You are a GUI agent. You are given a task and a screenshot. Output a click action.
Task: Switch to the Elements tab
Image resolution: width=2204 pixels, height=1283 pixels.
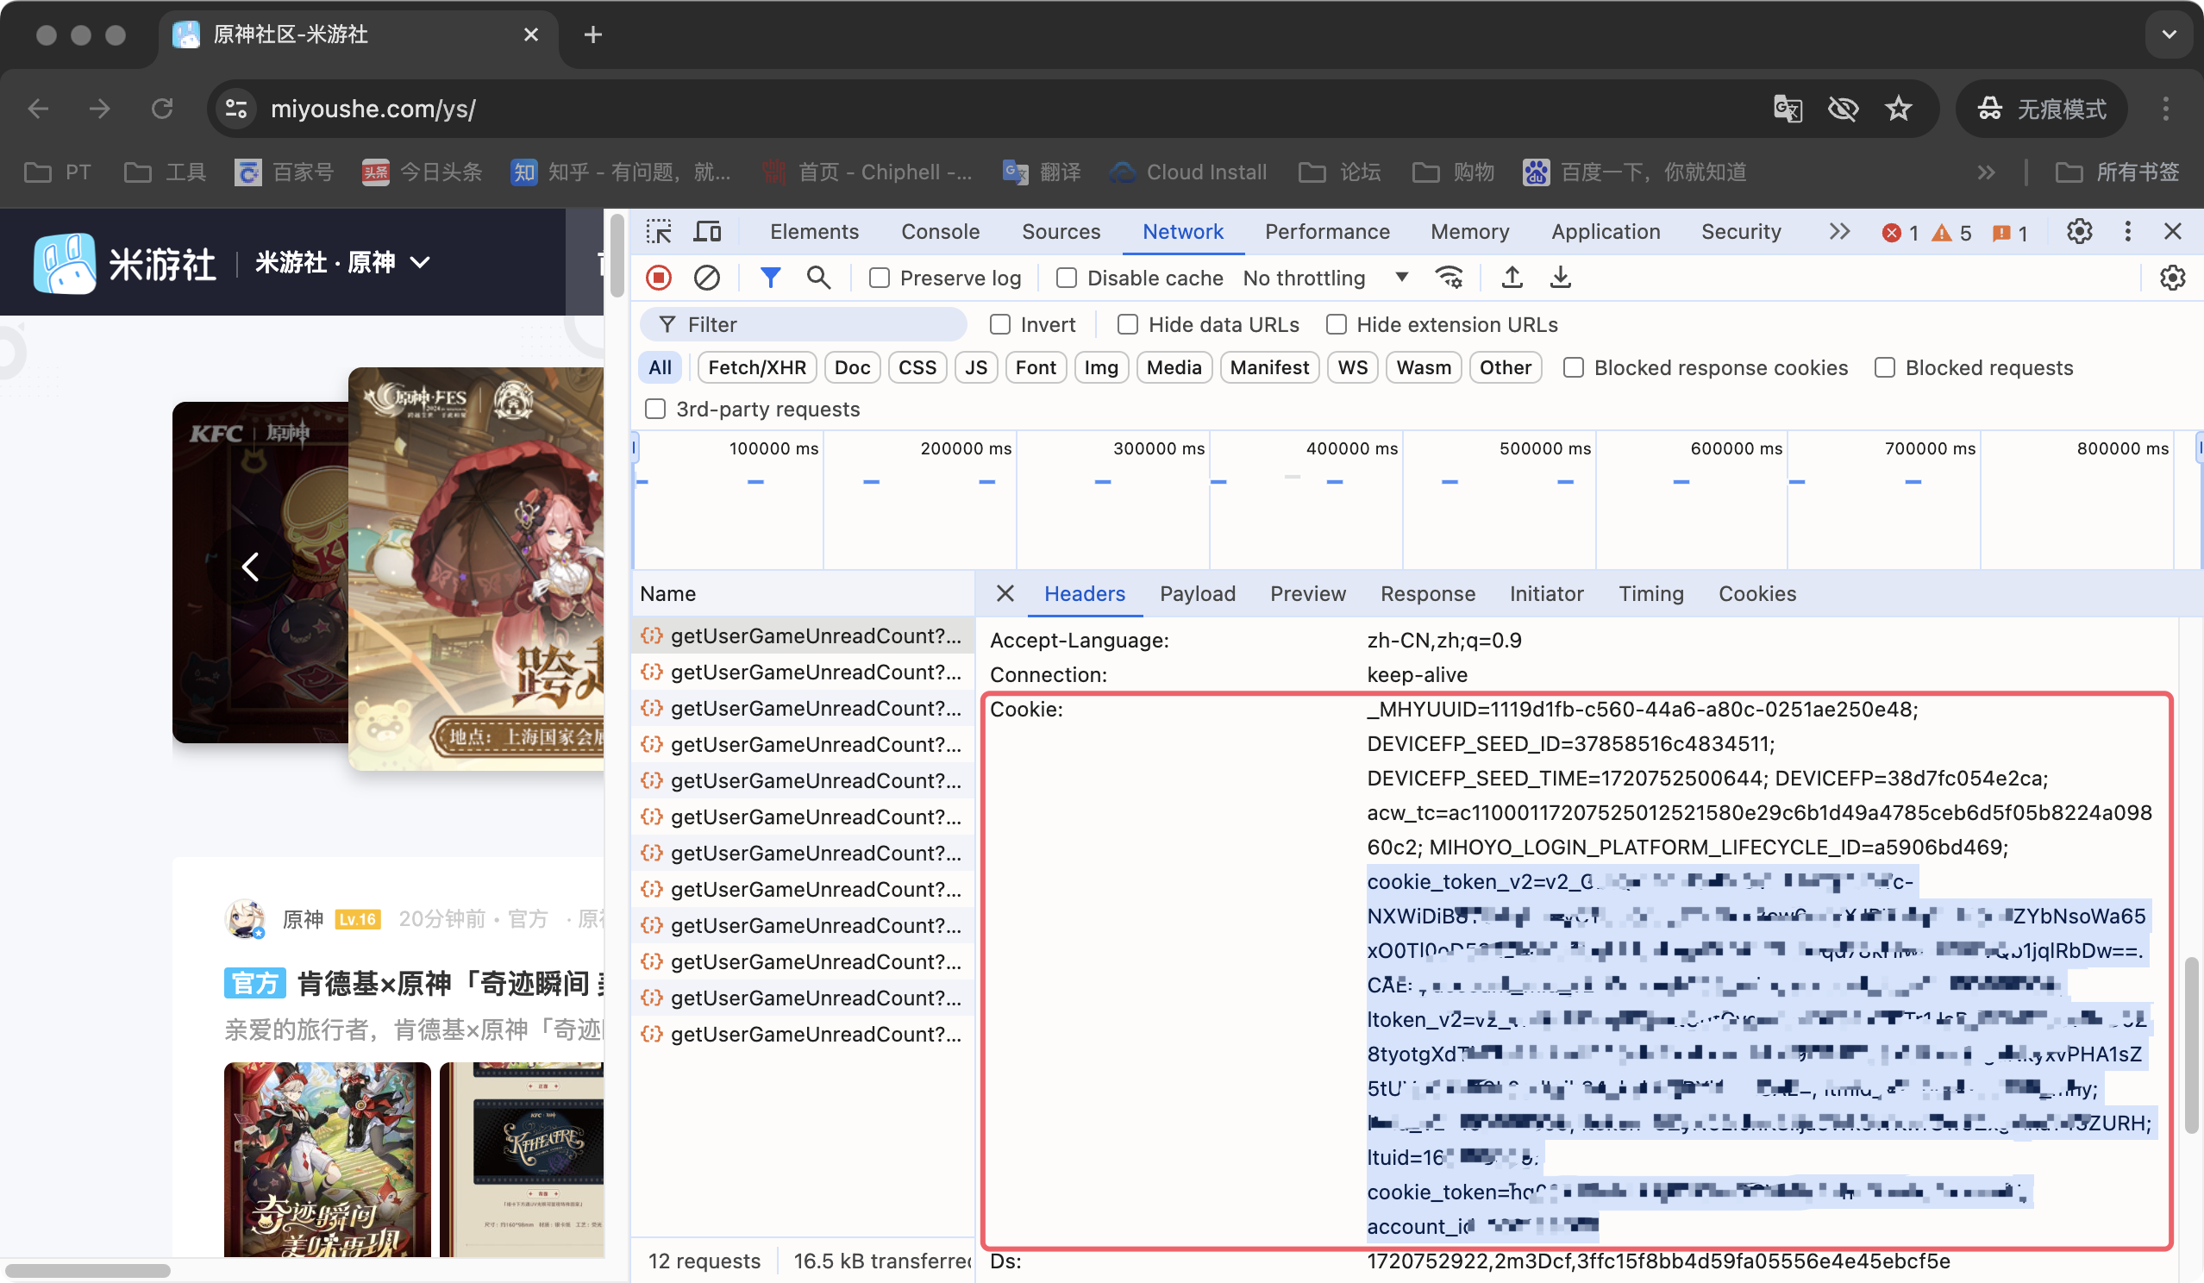click(814, 232)
